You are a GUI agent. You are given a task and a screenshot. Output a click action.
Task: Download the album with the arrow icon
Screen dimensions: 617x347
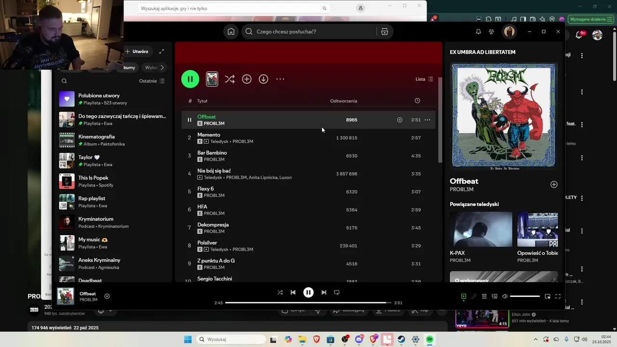[x=263, y=79]
